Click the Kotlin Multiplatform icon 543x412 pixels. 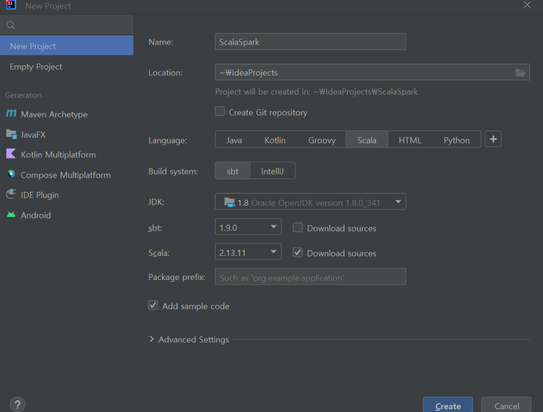(11, 153)
